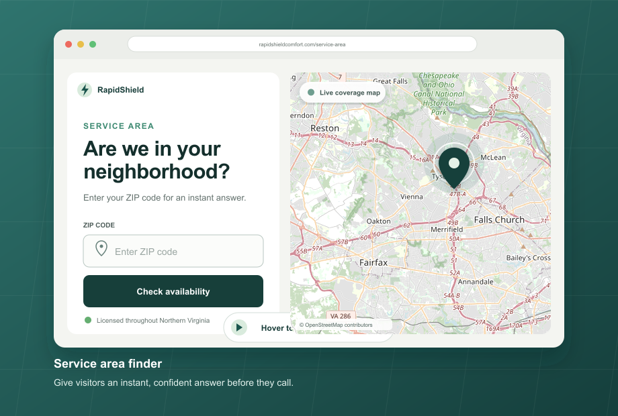Screen dimensions: 618x416
Task: Click the Live coverage map badge
Action: 343,93
